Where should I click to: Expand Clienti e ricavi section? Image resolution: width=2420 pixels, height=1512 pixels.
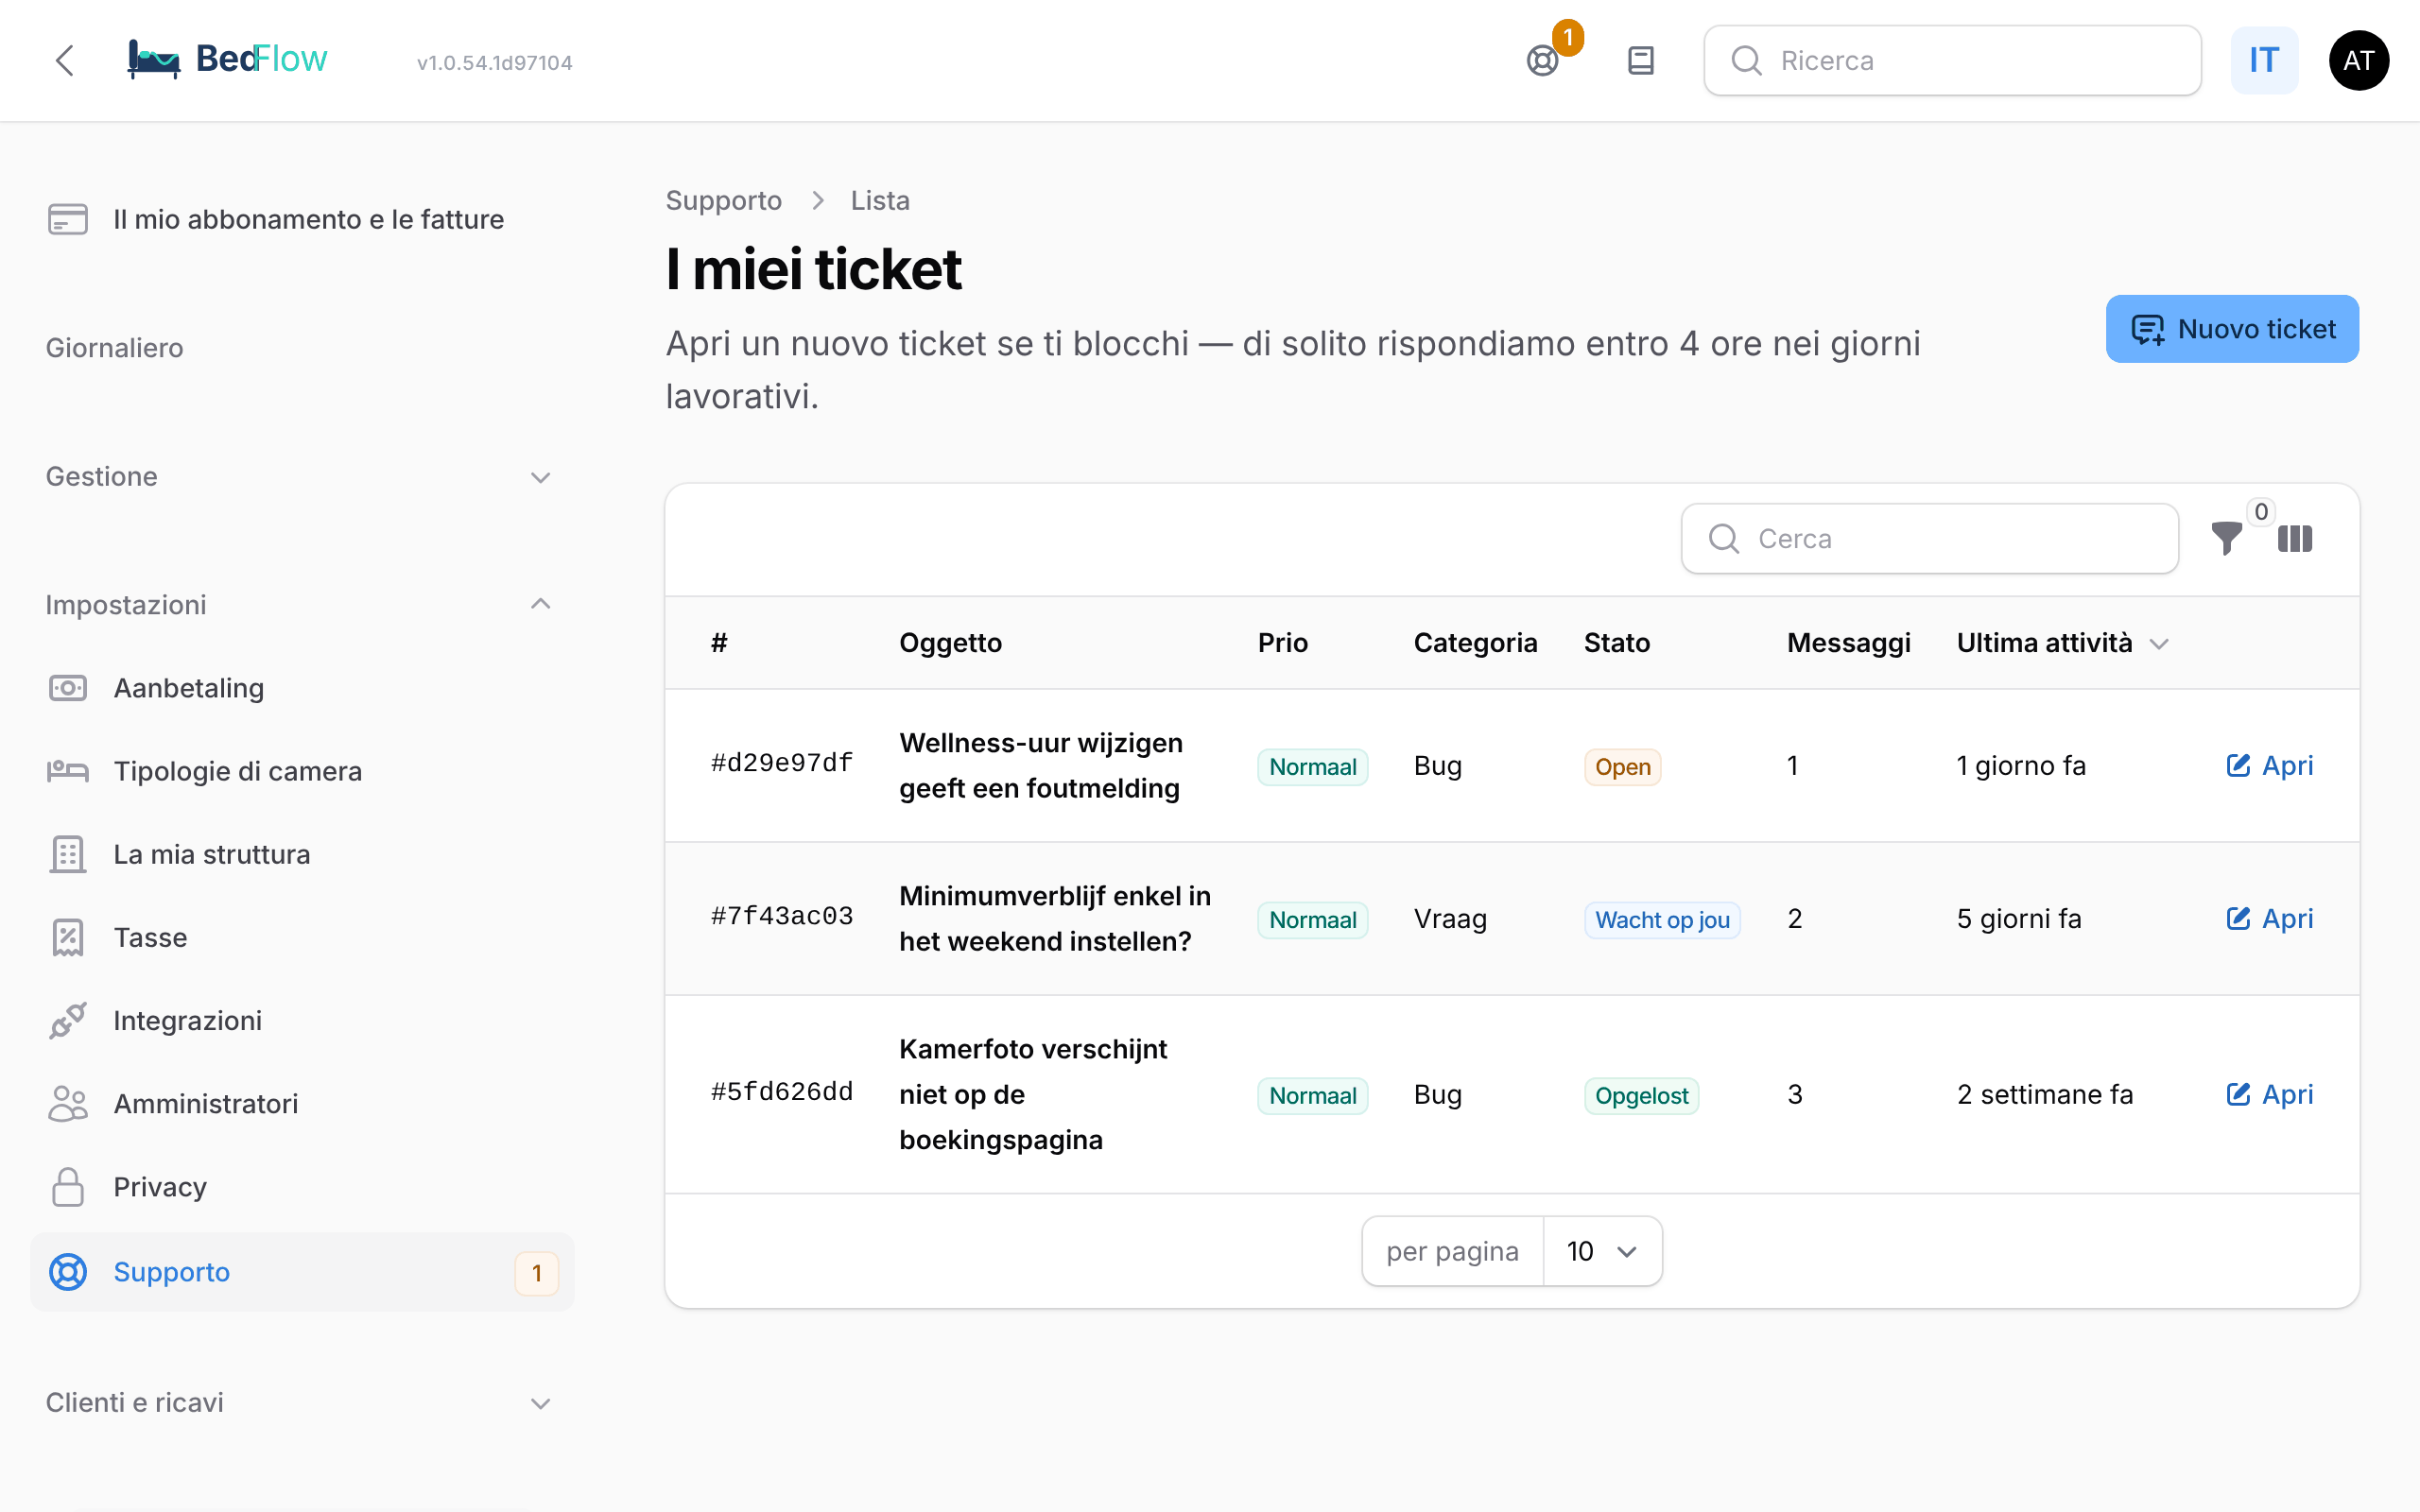point(300,1403)
